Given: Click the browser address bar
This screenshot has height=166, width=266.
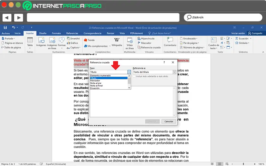Looking at the screenshot, I should [x=103, y=18].
